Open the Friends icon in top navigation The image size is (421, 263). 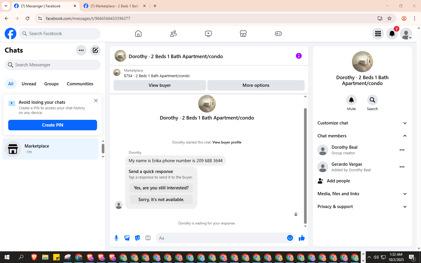click(173, 34)
